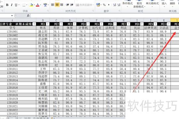Select the 法制史 header cell
The height and width of the screenshot is (119, 179).
(x=110, y=28)
